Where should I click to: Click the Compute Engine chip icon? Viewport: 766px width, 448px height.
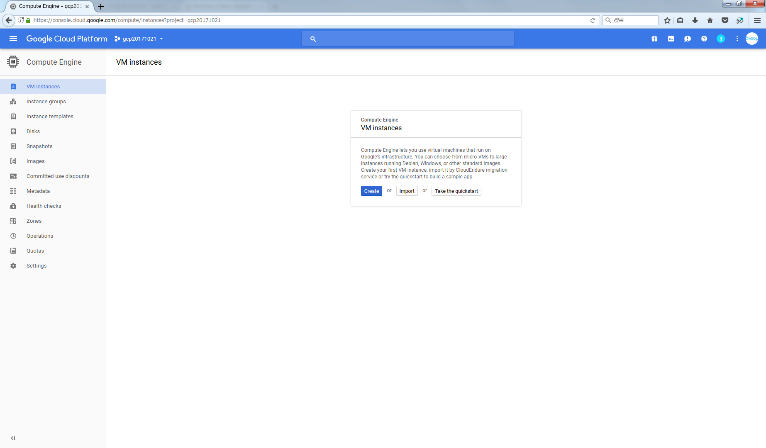13,62
